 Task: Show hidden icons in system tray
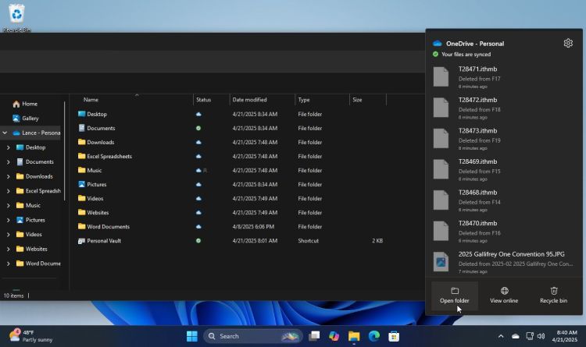(x=501, y=336)
